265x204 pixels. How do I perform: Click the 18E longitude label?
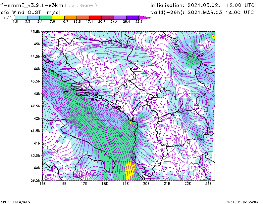click(x=105, y=184)
